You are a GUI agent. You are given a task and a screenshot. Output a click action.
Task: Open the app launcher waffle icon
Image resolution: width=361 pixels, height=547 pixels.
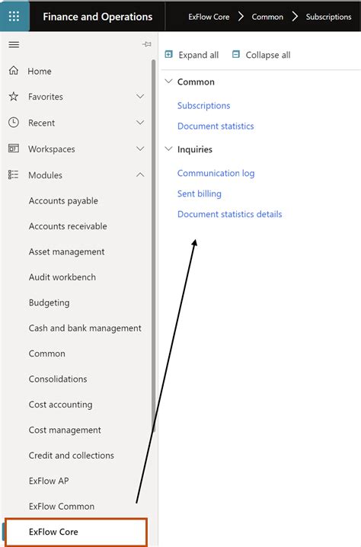(14, 17)
